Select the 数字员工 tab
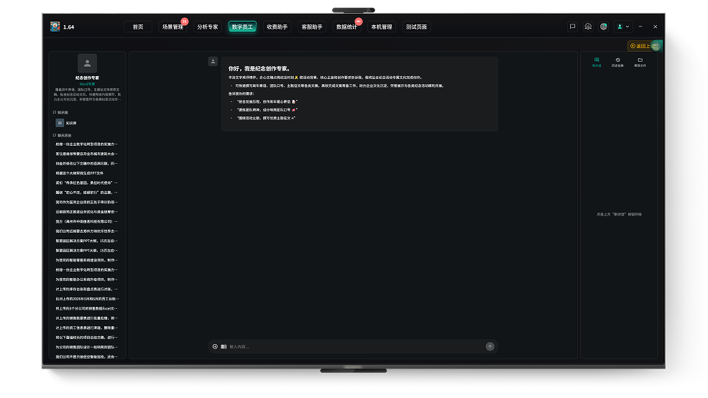This screenshot has height=398, width=708. click(242, 27)
